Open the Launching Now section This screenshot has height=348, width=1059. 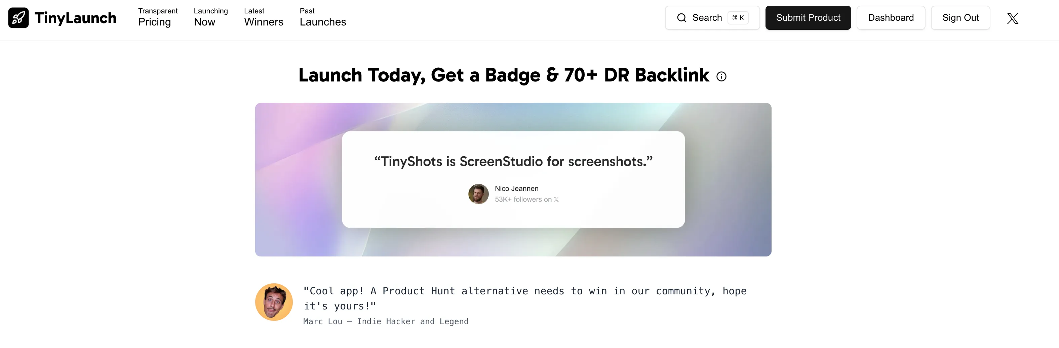click(210, 18)
